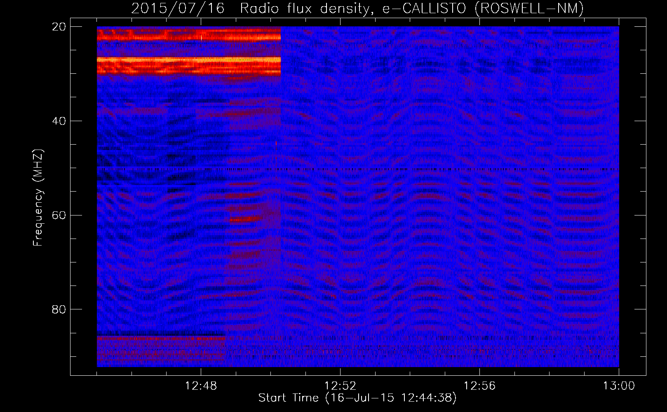Image resolution: width=667 pixels, height=412 pixels.
Task: Click the 'Frequency (MHZ)' axis label
Action: tap(38, 198)
